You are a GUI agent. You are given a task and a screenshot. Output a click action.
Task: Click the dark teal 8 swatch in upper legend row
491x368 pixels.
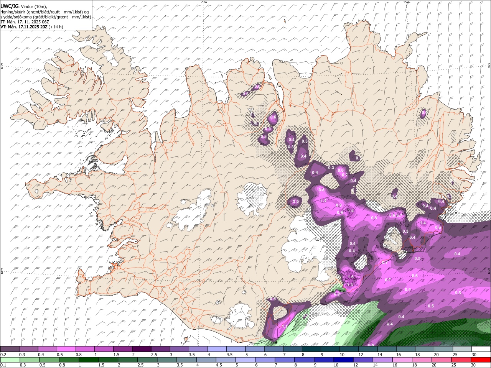coord(311,349)
